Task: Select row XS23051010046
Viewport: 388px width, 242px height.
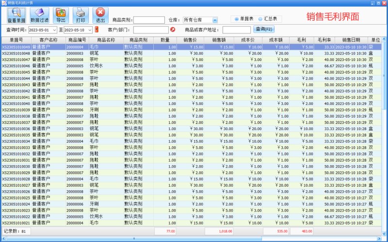Action: 192,66
